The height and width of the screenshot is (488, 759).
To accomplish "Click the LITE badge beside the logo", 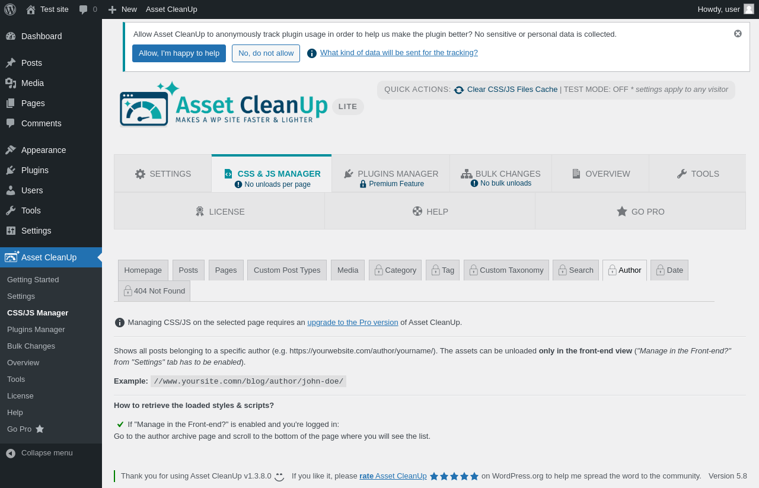I will coord(348,107).
